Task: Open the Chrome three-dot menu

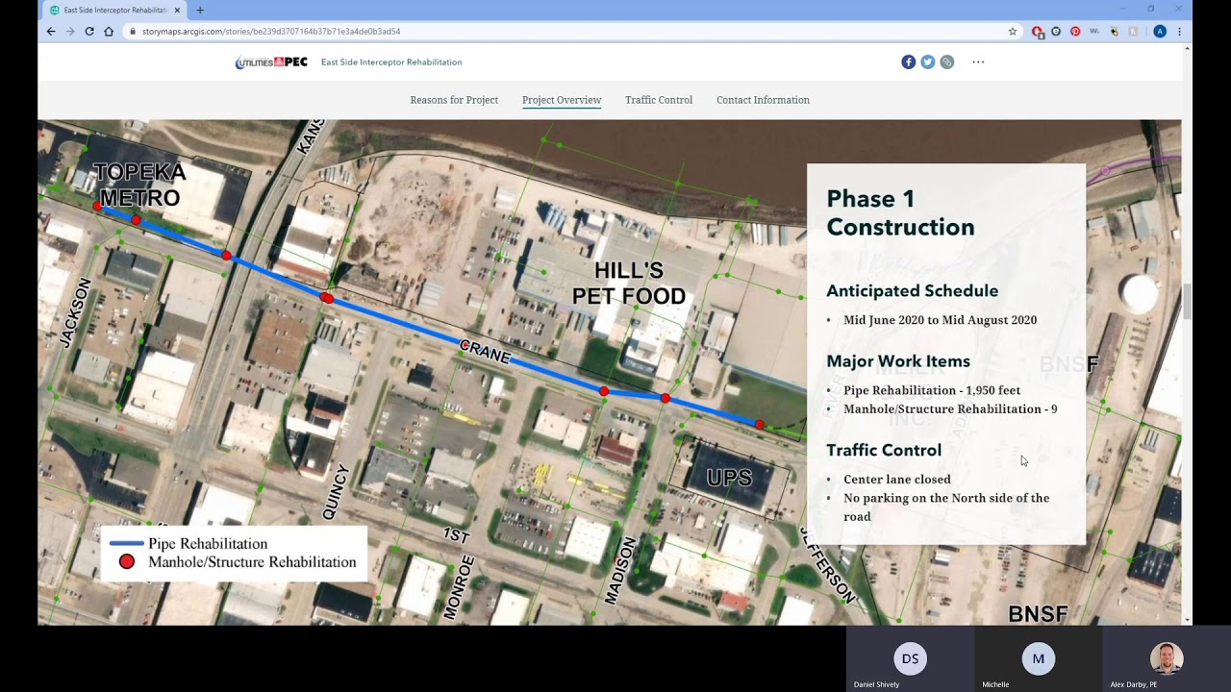Action: pos(1179,31)
